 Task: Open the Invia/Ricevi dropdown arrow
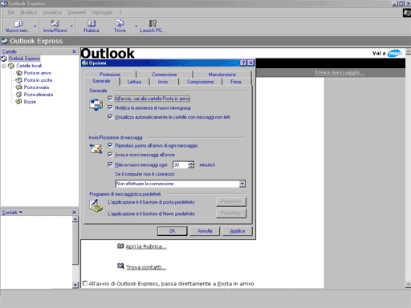71,26
